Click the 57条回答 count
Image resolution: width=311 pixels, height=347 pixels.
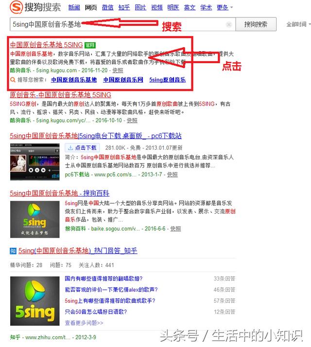[x=224, y=301]
